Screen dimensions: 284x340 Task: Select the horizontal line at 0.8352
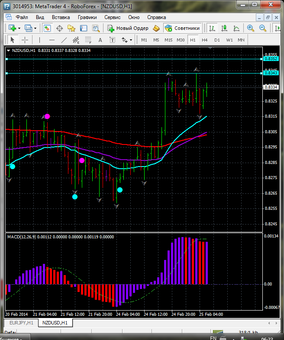point(134,59)
